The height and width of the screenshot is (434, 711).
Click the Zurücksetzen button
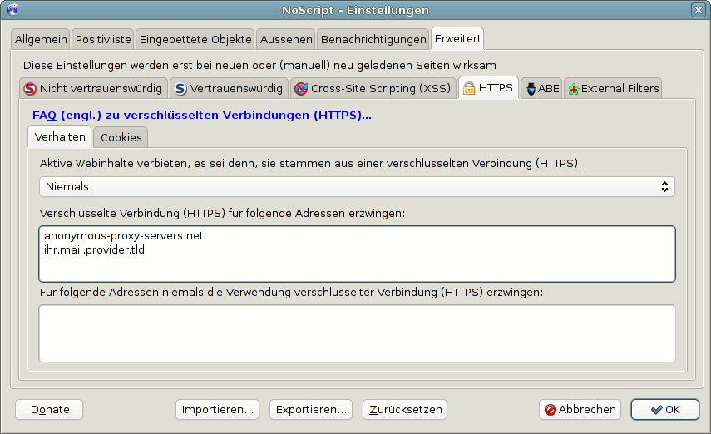[x=405, y=410]
